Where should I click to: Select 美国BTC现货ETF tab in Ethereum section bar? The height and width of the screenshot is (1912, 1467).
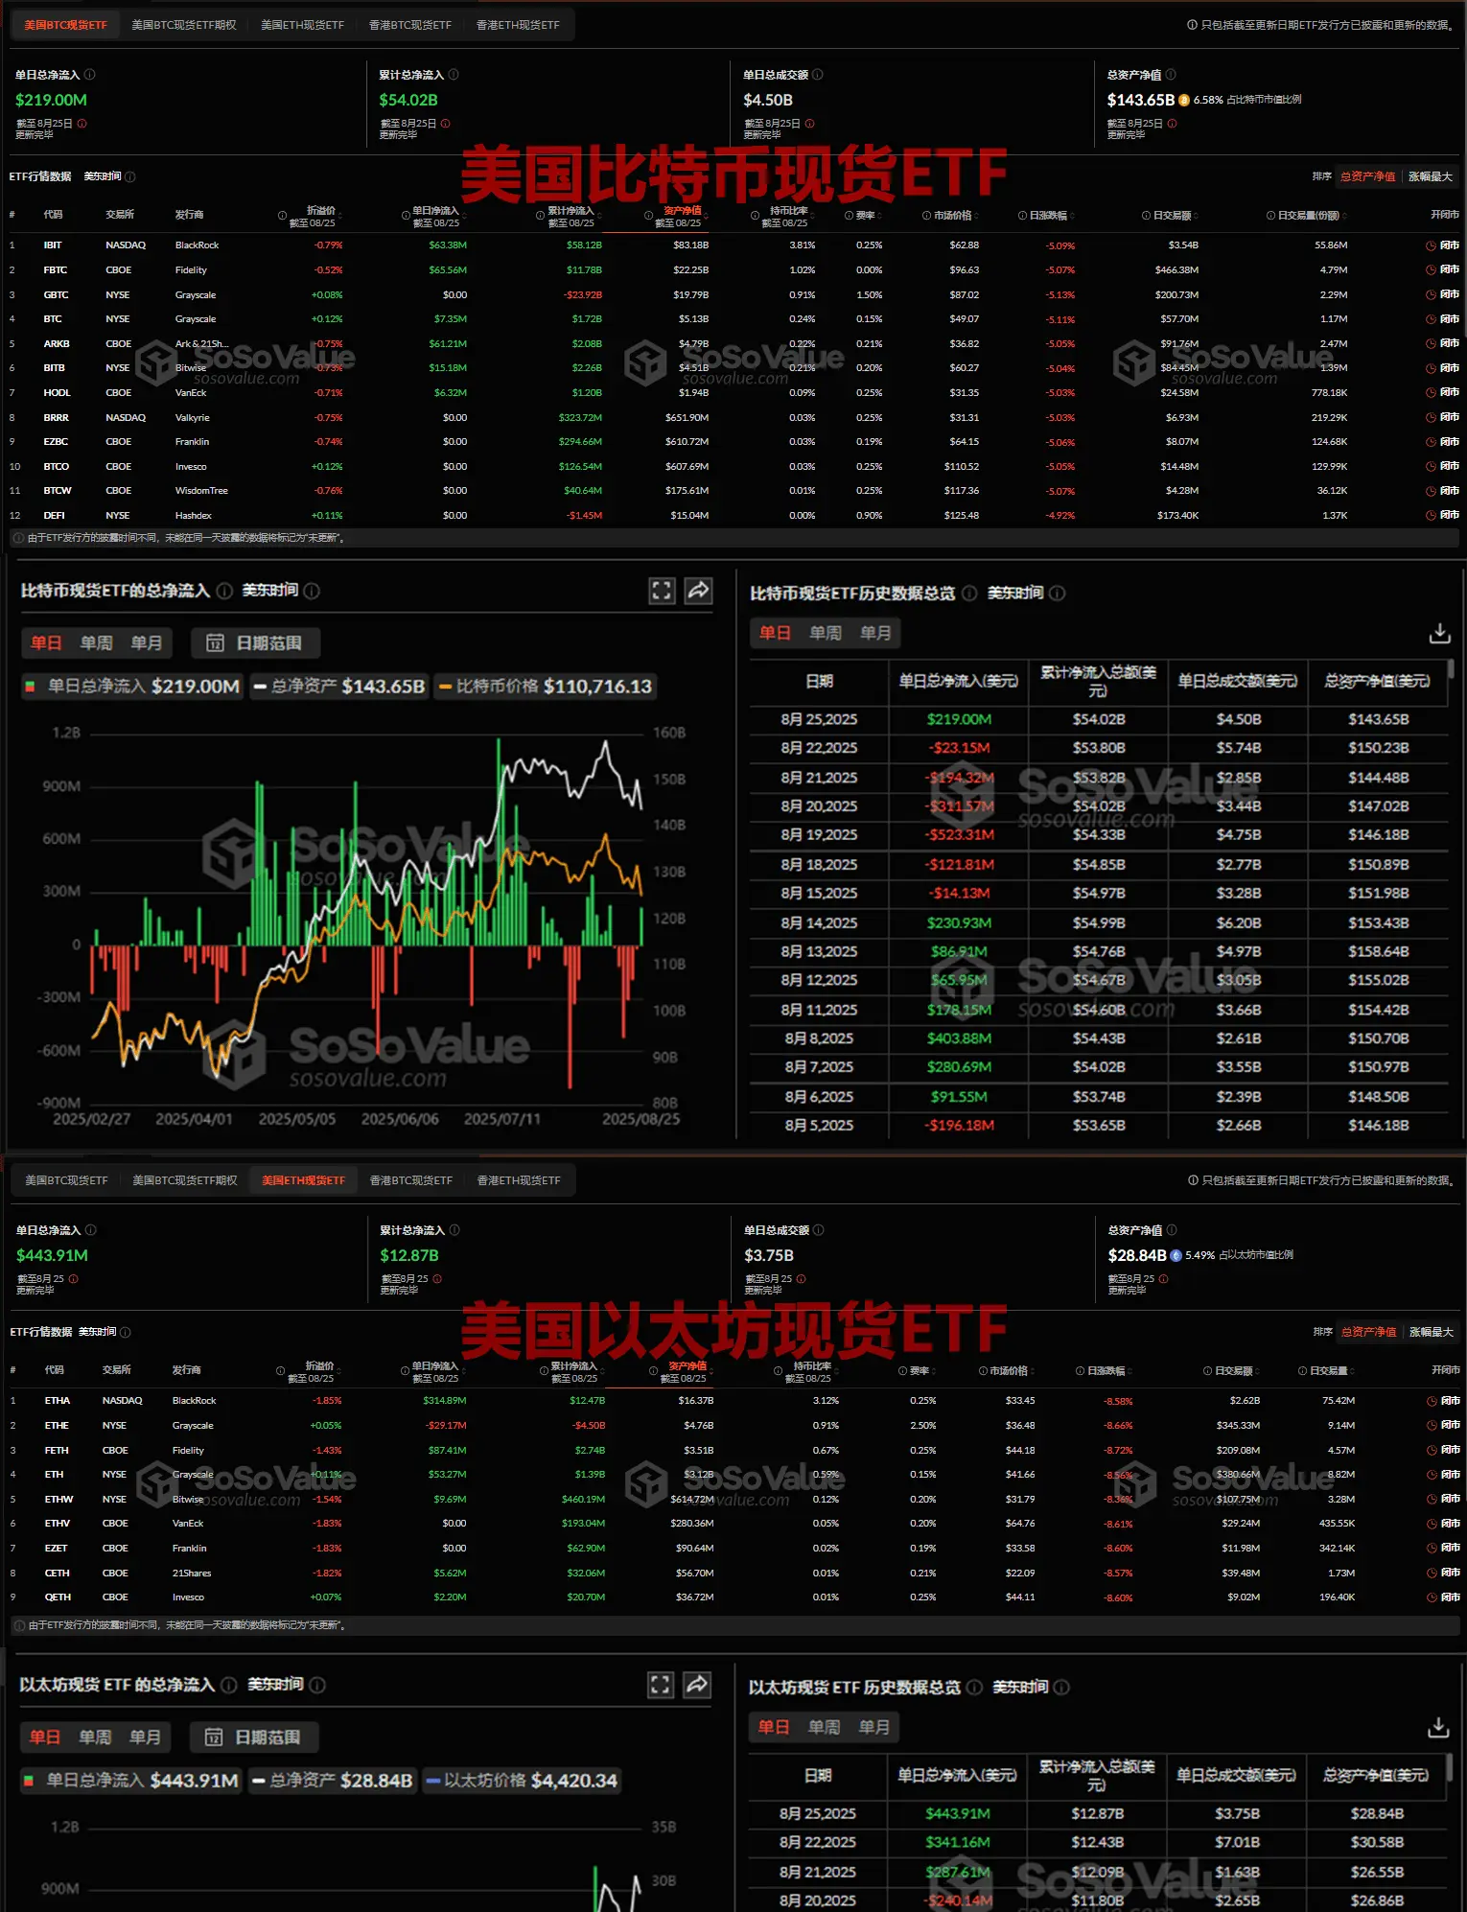click(66, 1180)
